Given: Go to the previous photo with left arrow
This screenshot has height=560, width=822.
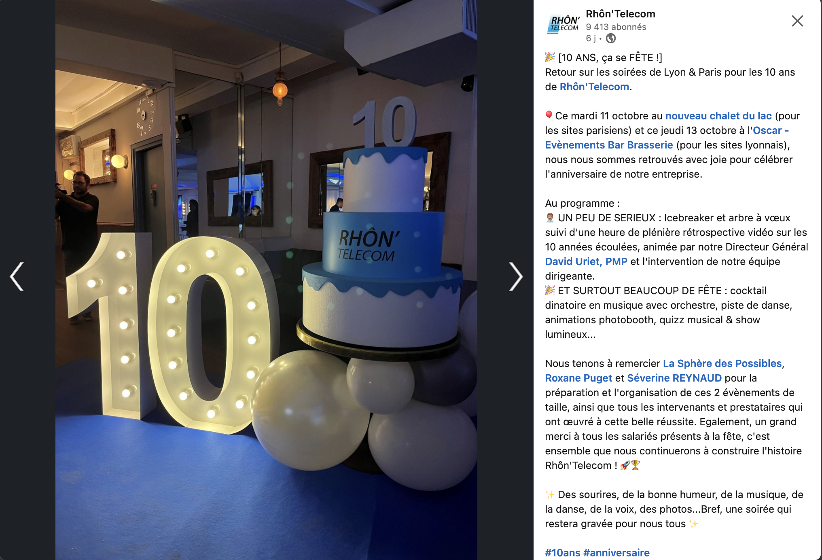Looking at the screenshot, I should [17, 277].
